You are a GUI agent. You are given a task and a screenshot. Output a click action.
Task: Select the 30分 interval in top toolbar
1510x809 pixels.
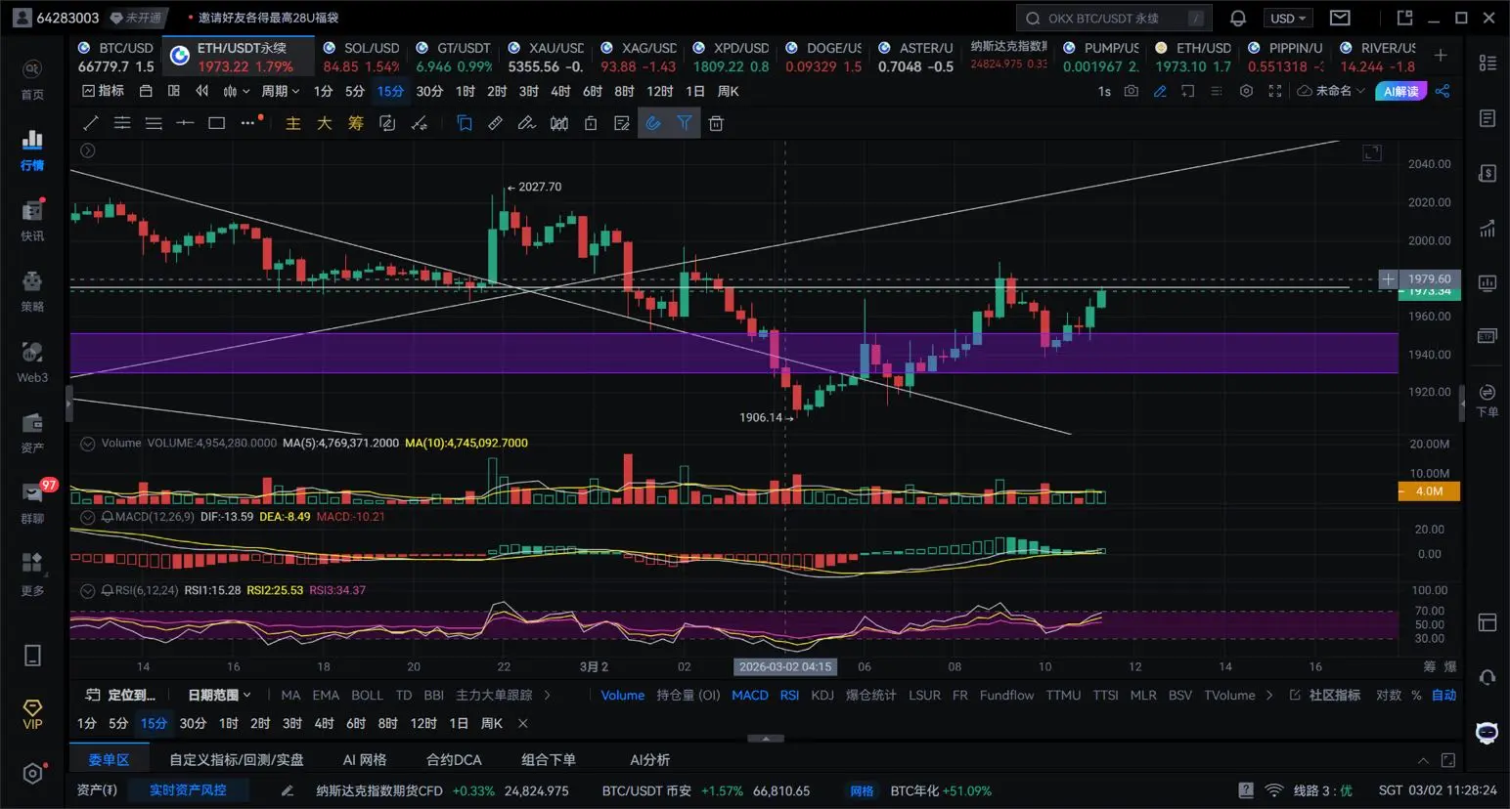pyautogui.click(x=429, y=91)
